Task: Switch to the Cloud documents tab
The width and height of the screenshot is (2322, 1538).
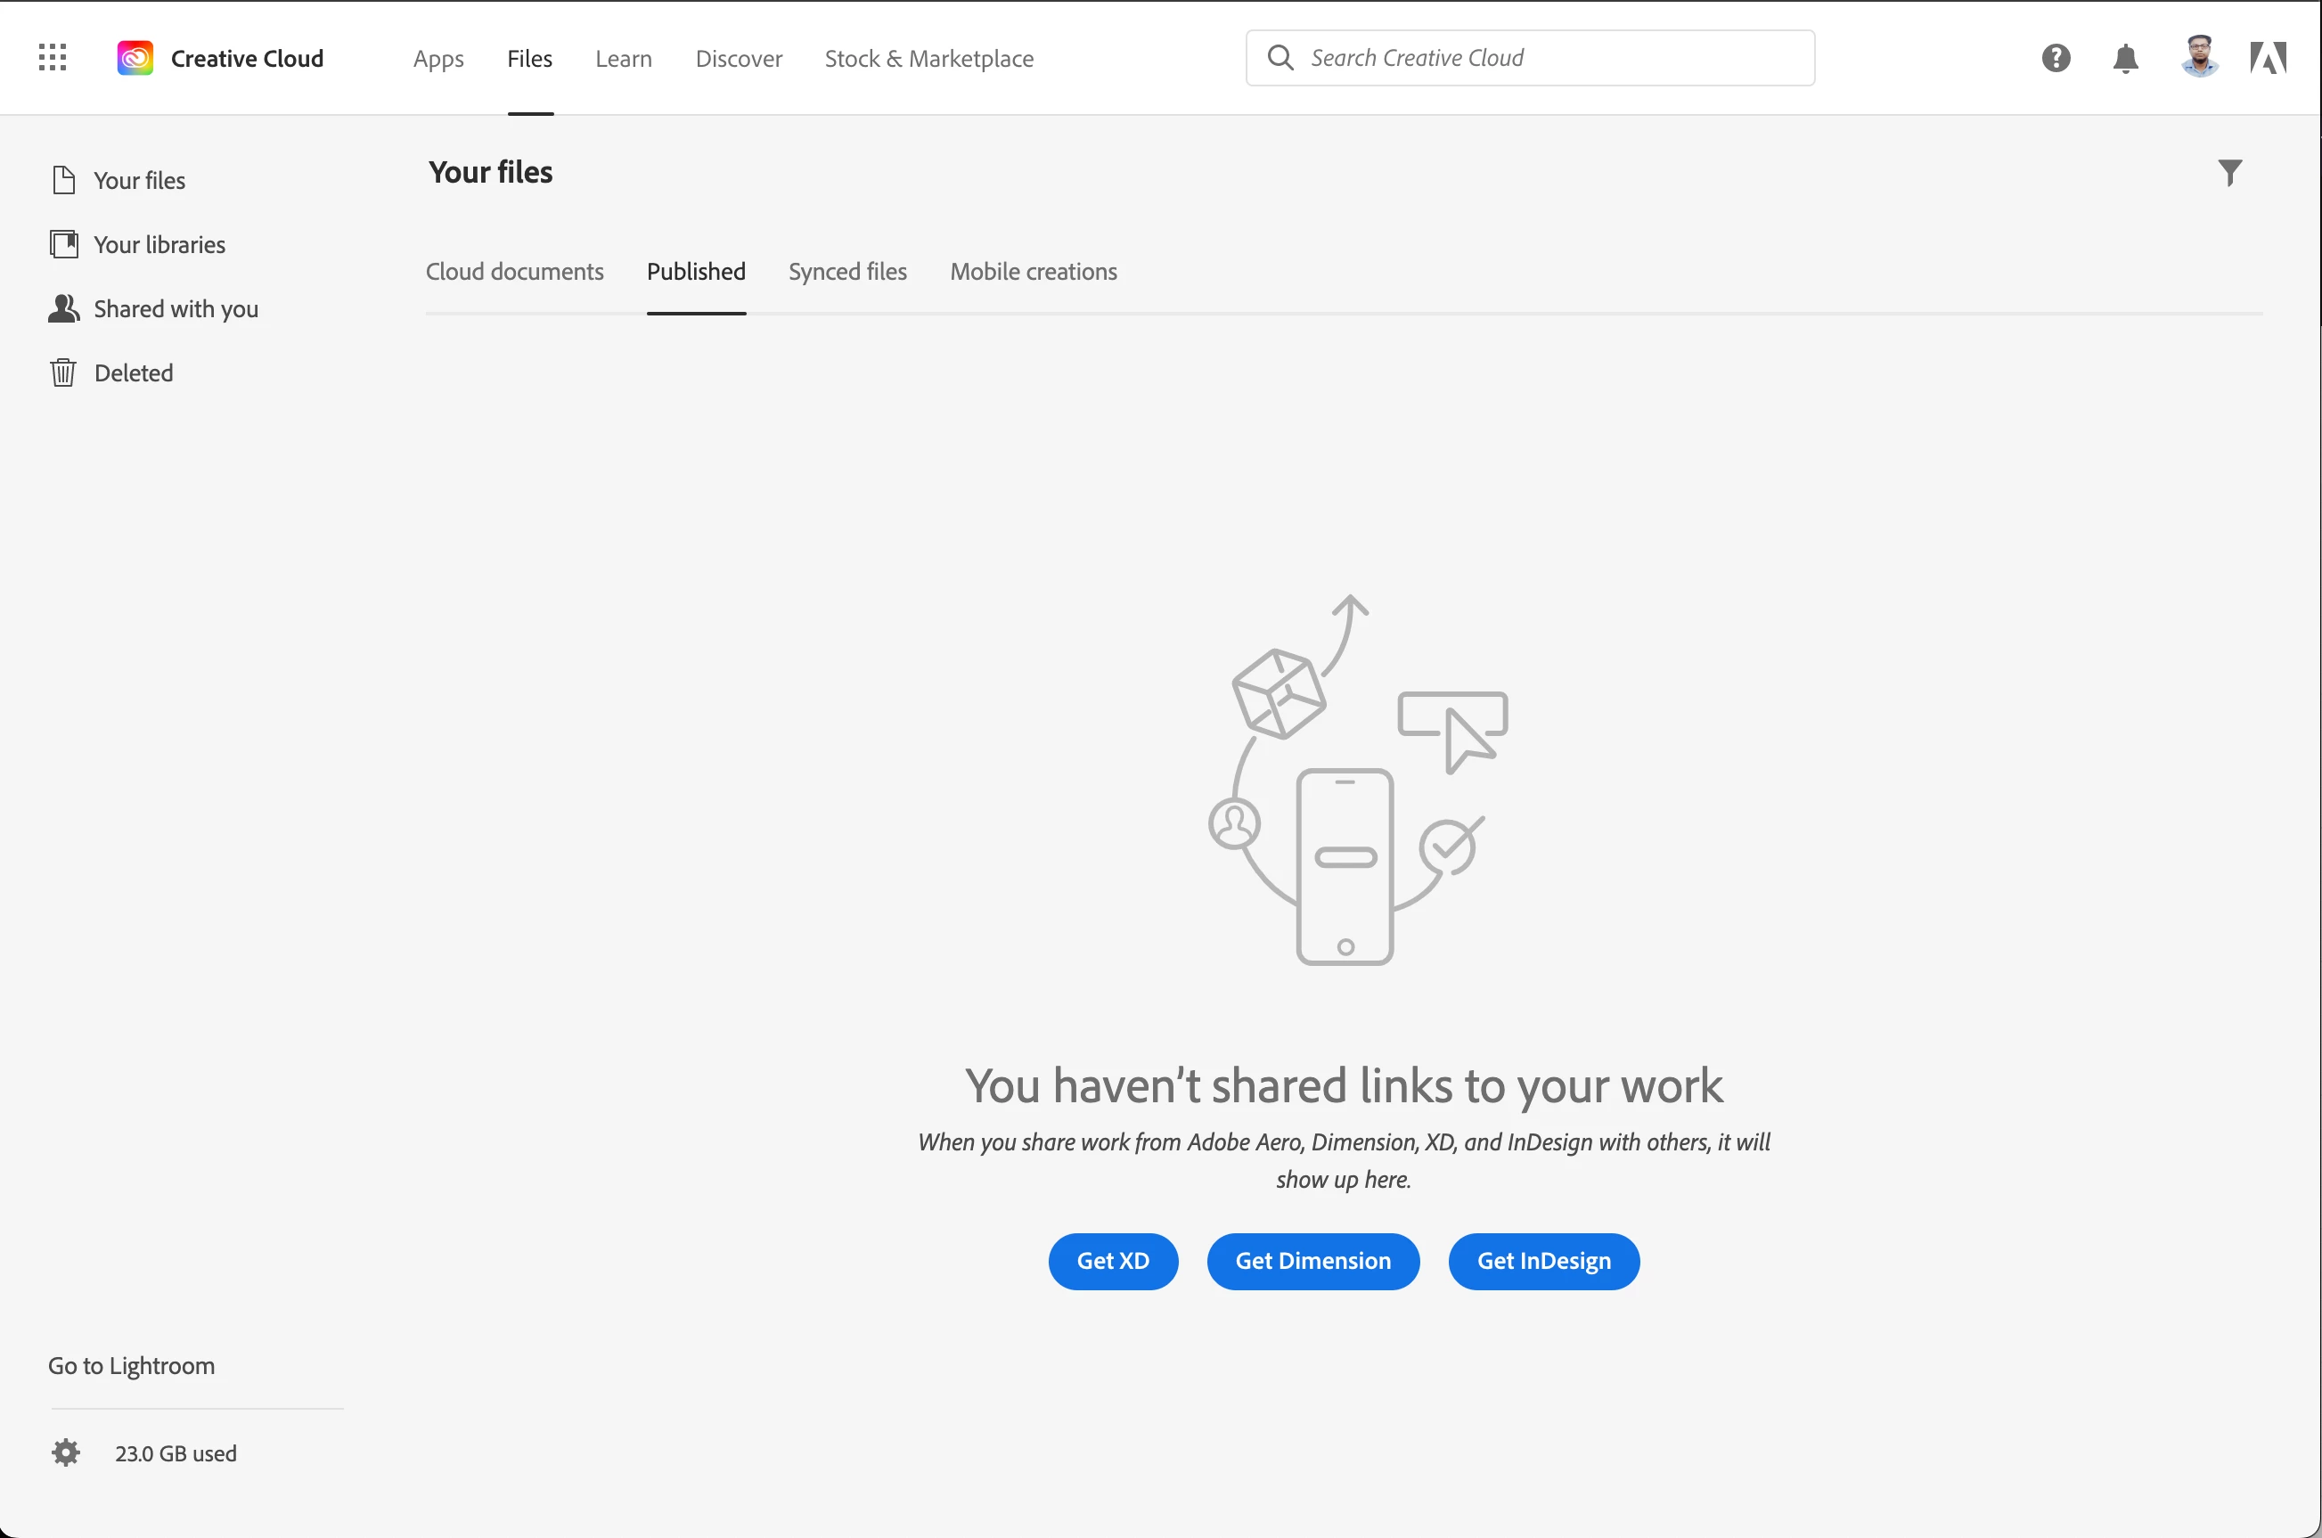Action: pos(514,272)
